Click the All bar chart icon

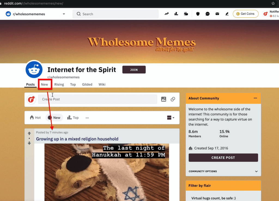coord(176,14)
